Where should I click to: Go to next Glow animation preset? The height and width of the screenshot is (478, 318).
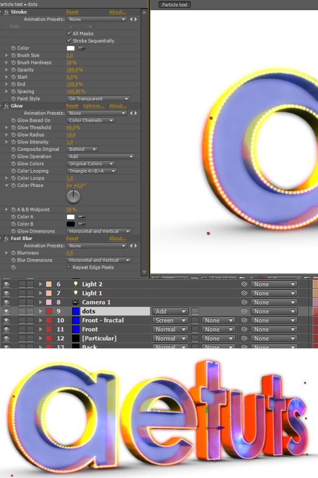click(136, 113)
